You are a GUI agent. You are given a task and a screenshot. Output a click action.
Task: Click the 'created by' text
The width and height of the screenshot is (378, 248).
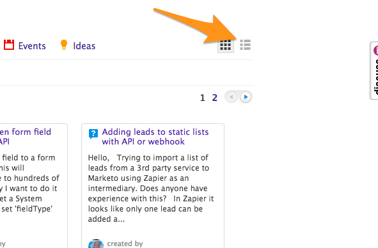[x=125, y=244]
